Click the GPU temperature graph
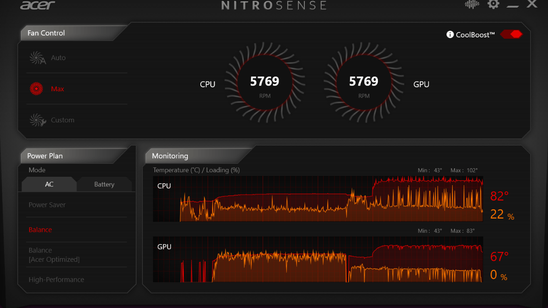This screenshot has width=548, height=308. click(x=318, y=259)
